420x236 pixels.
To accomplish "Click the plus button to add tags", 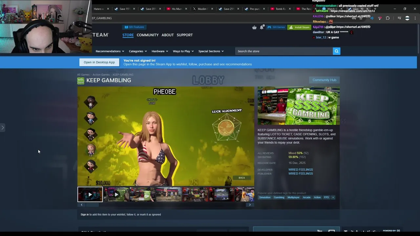I will 333,197.
